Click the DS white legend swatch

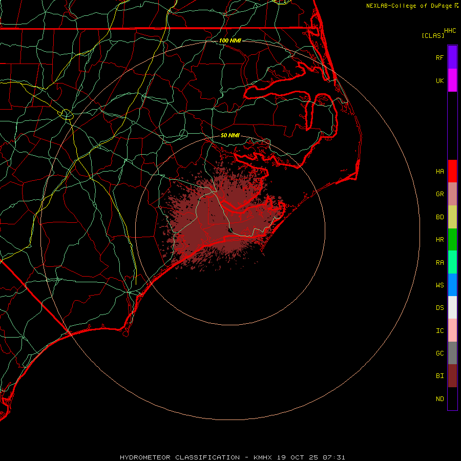452,307
